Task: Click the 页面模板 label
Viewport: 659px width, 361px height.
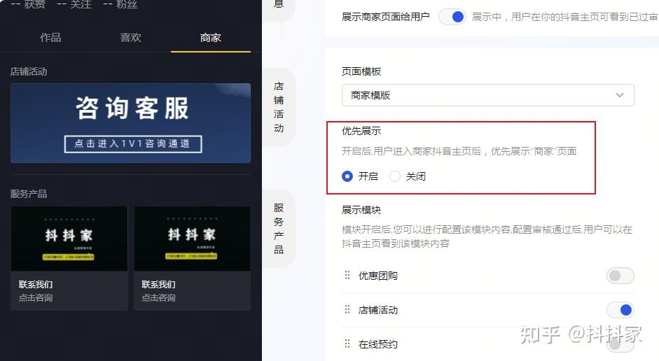Action: pos(361,71)
